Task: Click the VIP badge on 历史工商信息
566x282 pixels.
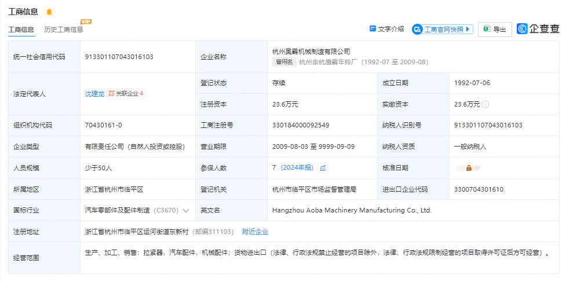Action: pyautogui.click(x=86, y=22)
